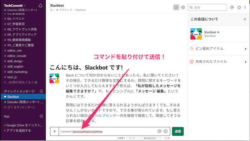Click the plus attachment button in composer
The height and width of the screenshot is (141, 250).
pos(54,131)
